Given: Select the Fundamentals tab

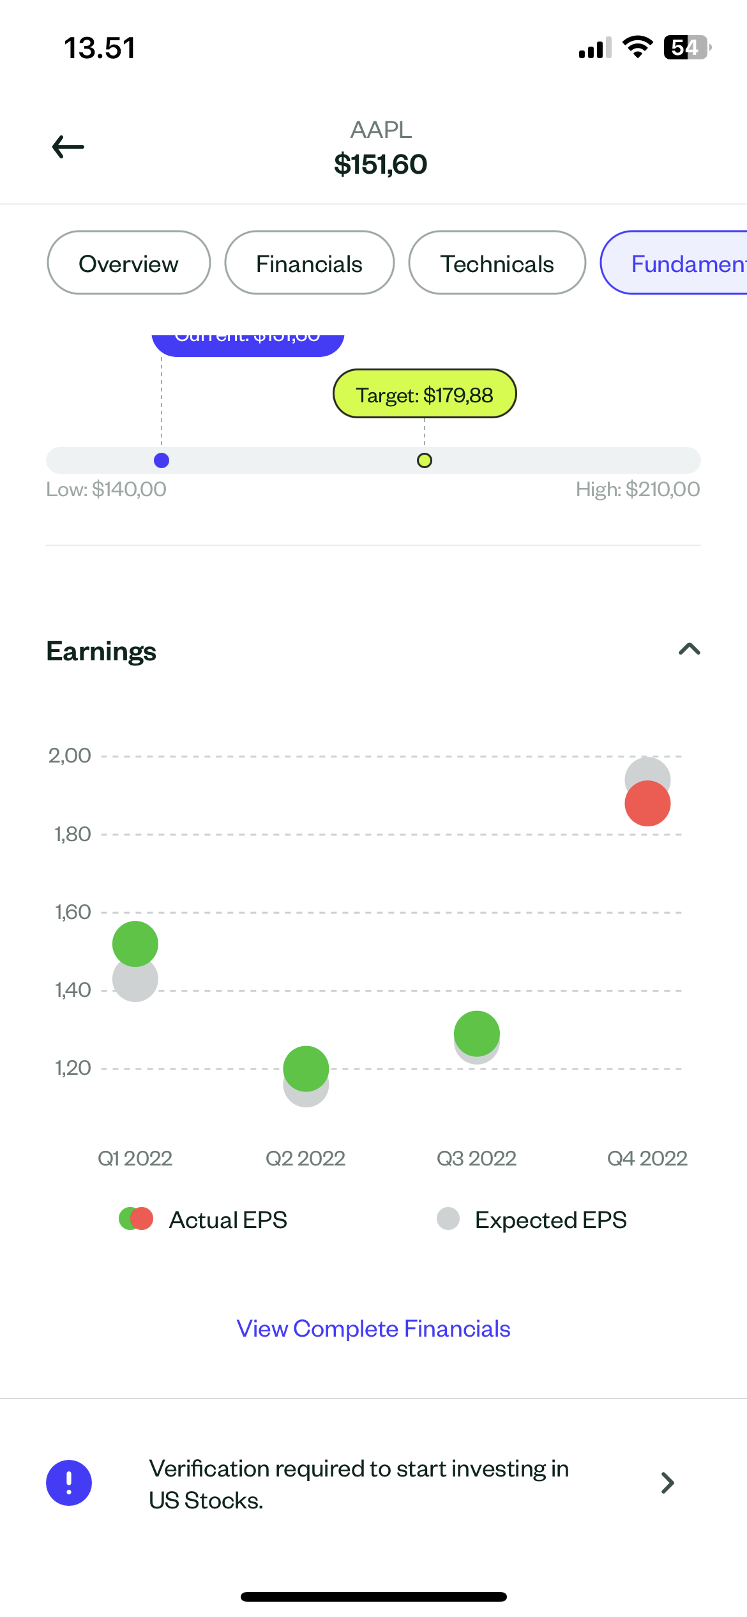Looking at the screenshot, I should coord(677,263).
